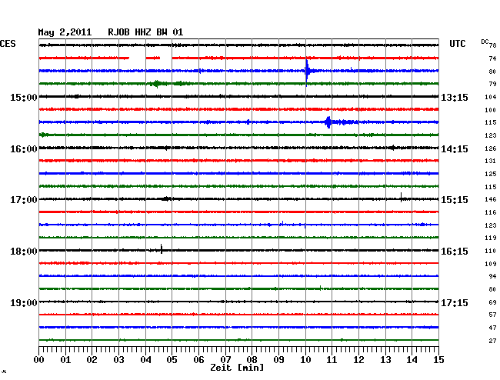Click the 13:15 UTC time label

455,97
